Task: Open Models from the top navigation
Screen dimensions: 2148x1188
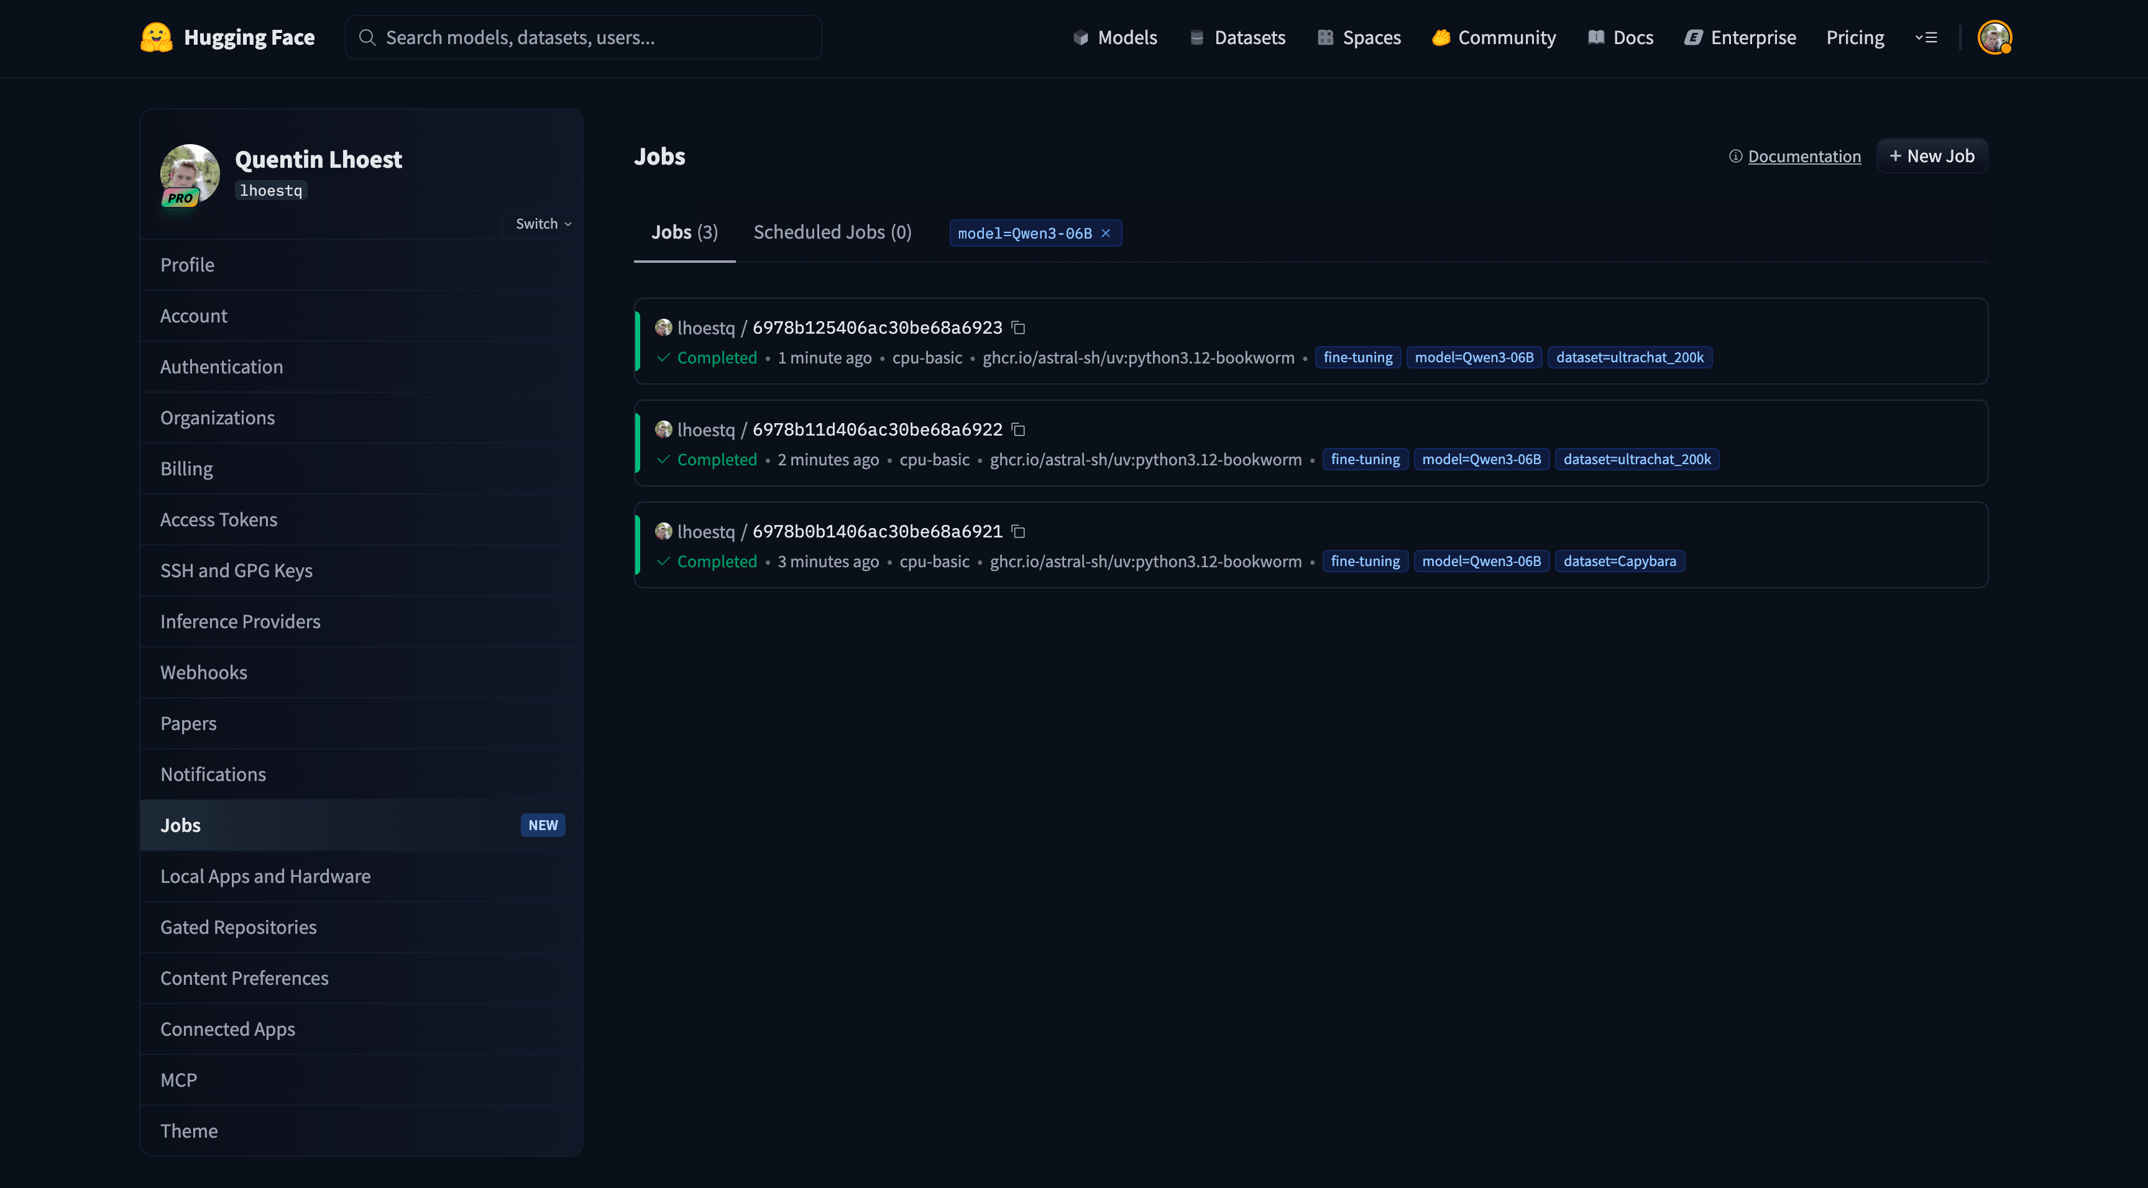Action: (x=1115, y=37)
